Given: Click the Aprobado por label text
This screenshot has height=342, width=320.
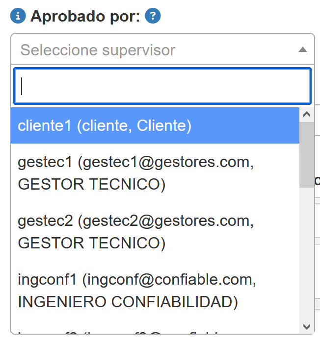Looking at the screenshot, I should 86,16.
